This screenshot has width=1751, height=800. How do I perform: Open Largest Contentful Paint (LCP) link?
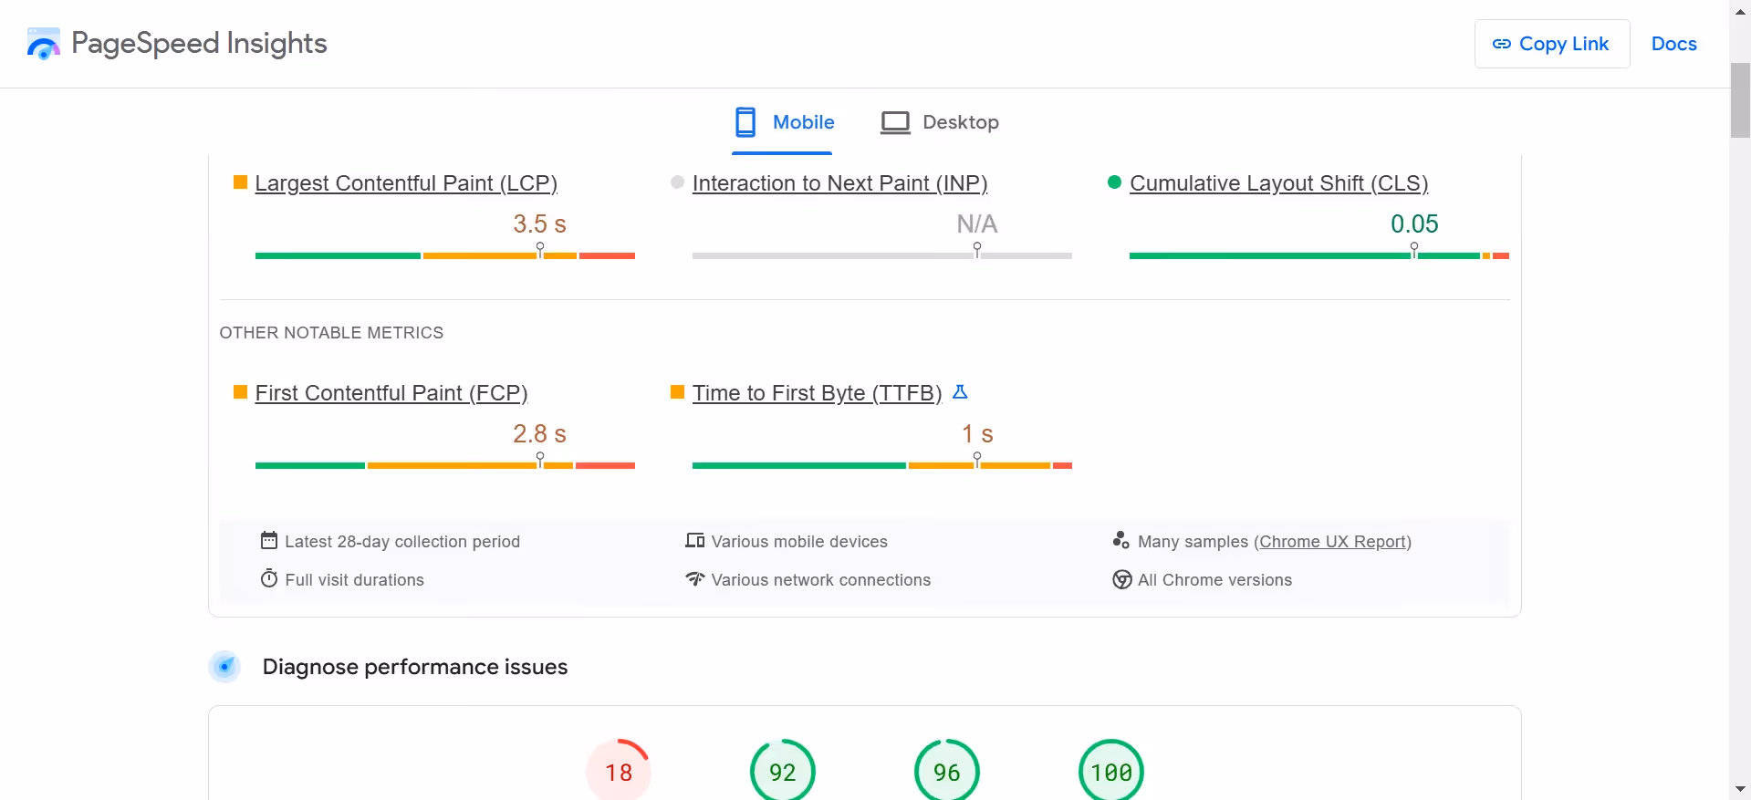coord(406,183)
